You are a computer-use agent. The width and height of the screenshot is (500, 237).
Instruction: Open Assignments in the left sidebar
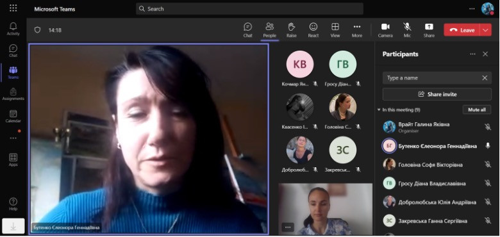tap(13, 94)
